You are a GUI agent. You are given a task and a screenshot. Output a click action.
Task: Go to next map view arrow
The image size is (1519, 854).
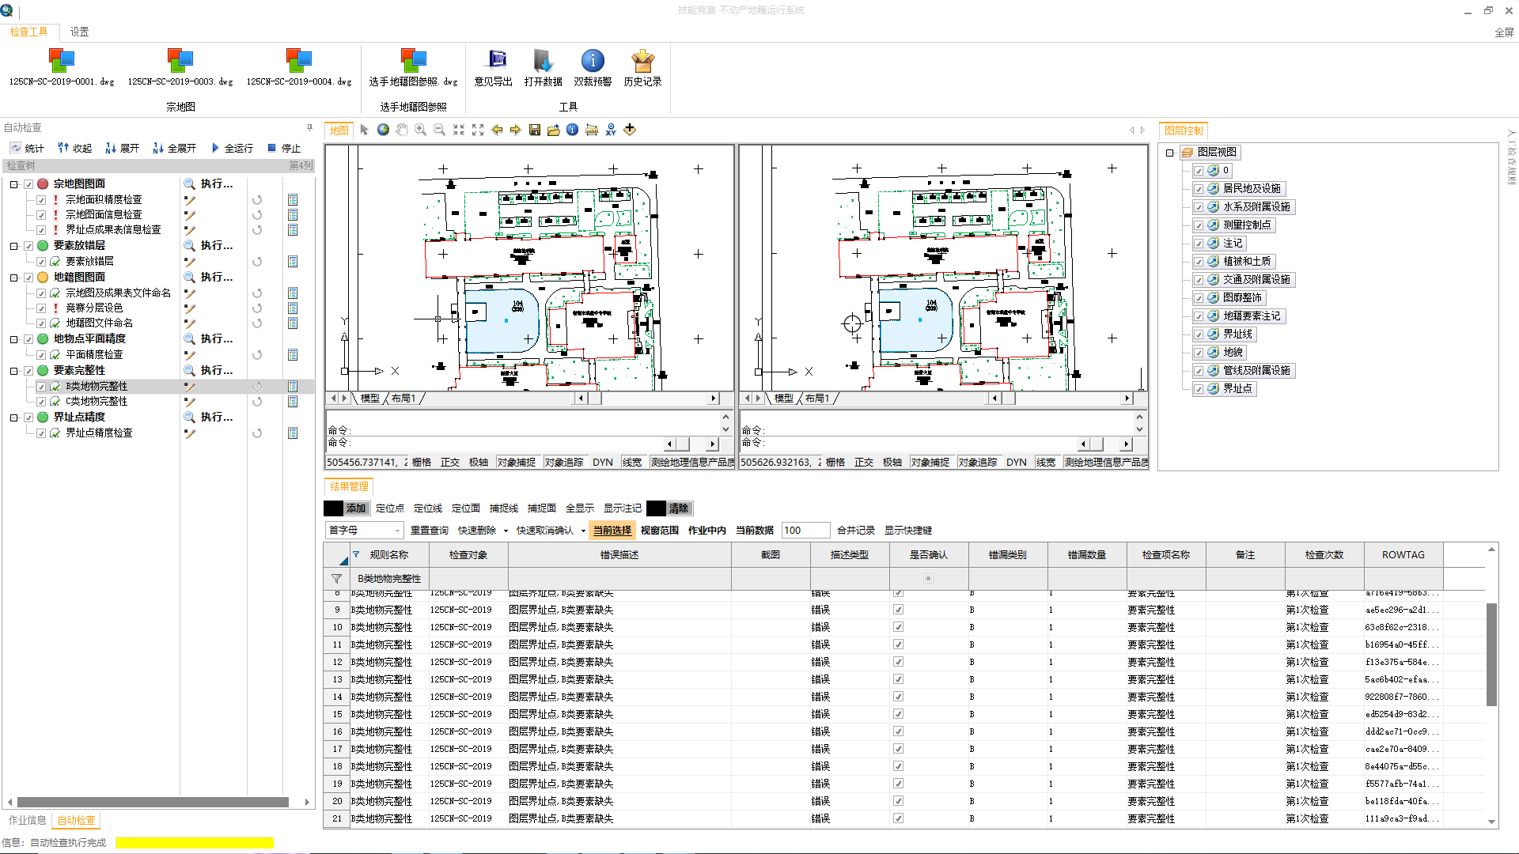click(516, 130)
